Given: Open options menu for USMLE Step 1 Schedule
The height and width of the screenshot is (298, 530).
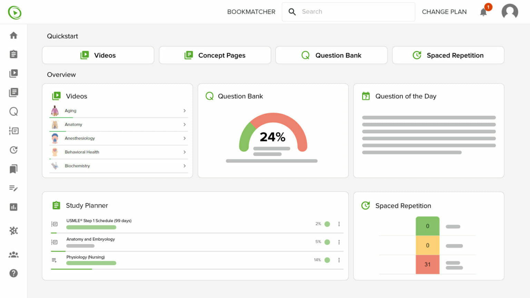Looking at the screenshot, I should (x=339, y=224).
